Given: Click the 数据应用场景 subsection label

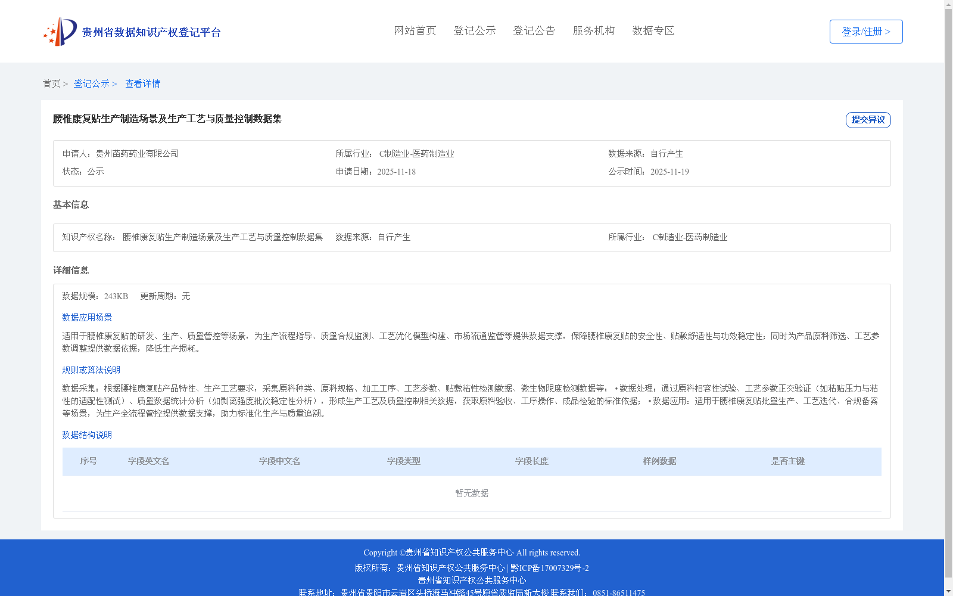Looking at the screenshot, I should (x=87, y=318).
